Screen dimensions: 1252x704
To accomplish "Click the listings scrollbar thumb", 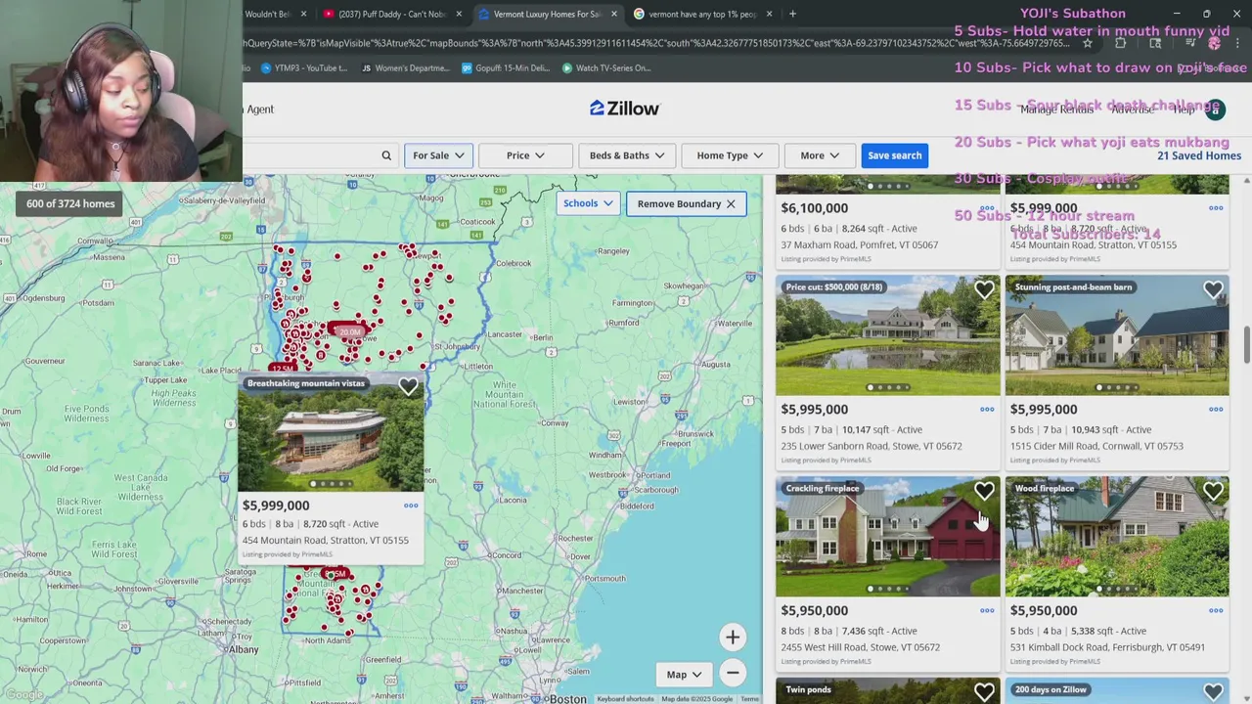I will click(1246, 344).
